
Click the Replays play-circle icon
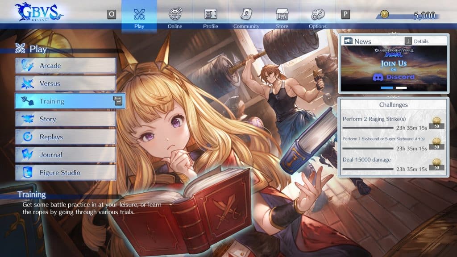pos(28,137)
